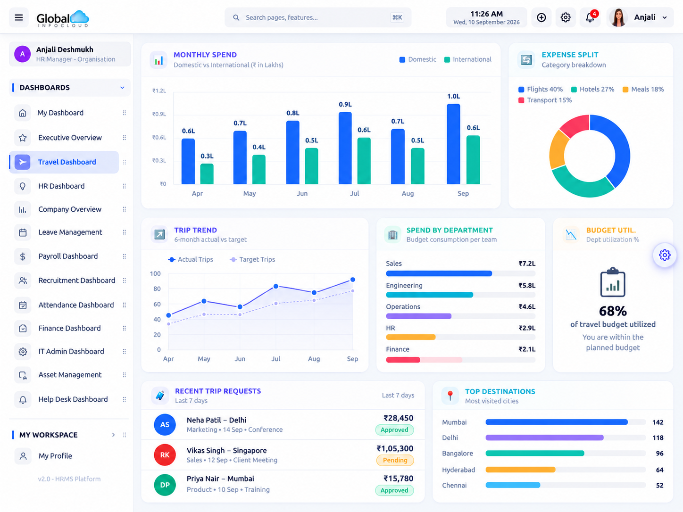Click the Anjali Deshmukh profile card
This screenshot has width=683, height=512.
pos(70,54)
